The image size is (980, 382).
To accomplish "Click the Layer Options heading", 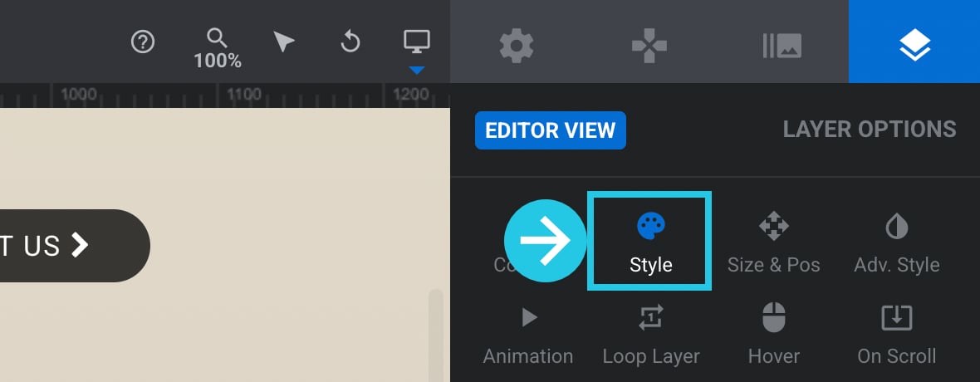I will pyautogui.click(x=870, y=130).
